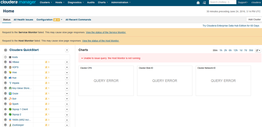Click Hue configuration wrench showing 1
The width and height of the screenshot is (262, 127).
[47, 78]
